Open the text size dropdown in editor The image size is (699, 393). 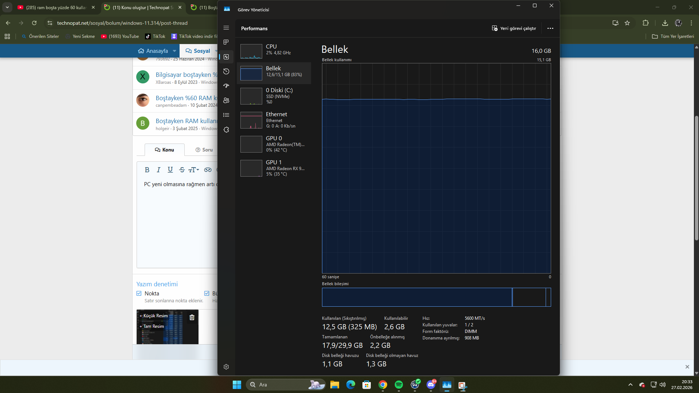(194, 170)
